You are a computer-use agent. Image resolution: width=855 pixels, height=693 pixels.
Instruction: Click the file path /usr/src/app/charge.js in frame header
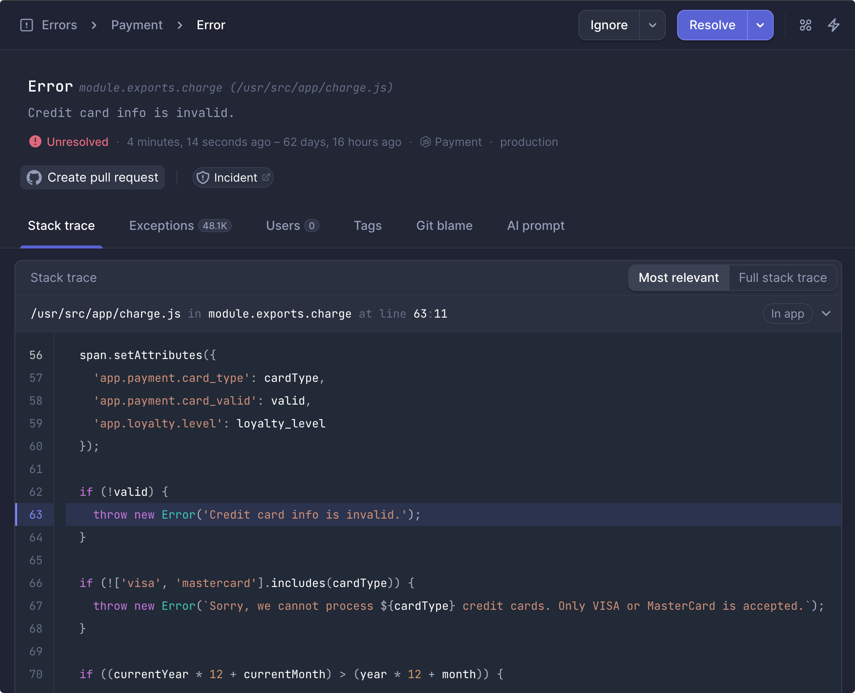point(106,314)
